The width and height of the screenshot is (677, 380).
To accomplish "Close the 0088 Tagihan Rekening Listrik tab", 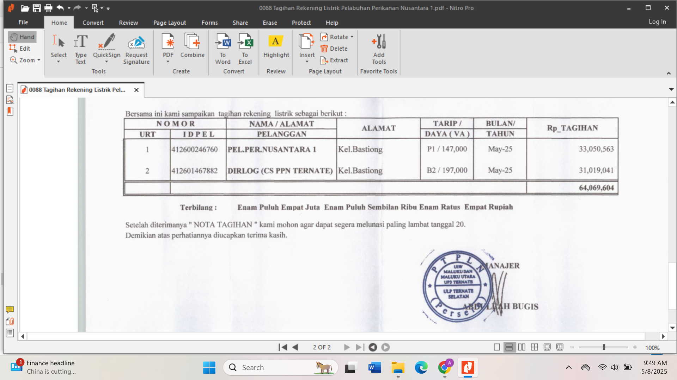I will [136, 90].
